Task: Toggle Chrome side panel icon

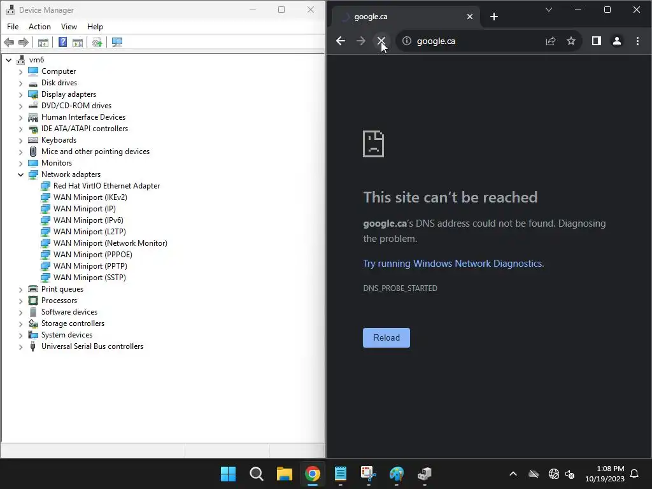Action: tap(596, 41)
